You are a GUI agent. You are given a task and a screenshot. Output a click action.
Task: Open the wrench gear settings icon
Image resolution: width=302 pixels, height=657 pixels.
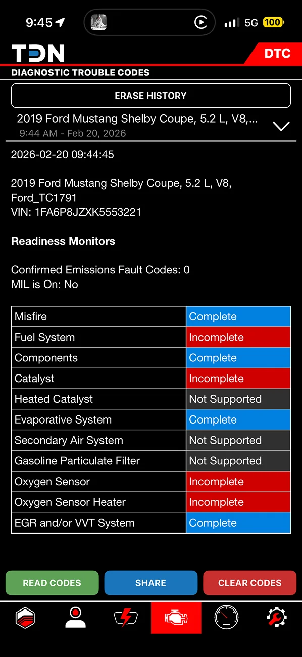click(x=276, y=618)
